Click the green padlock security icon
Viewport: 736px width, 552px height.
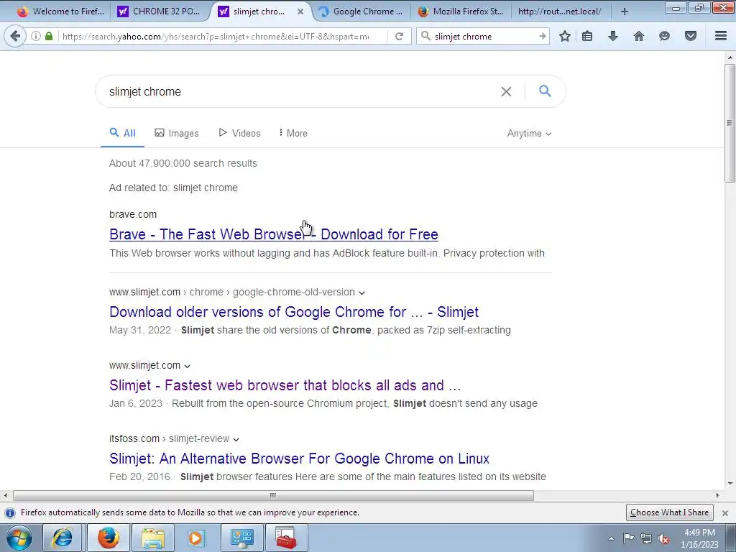tap(49, 36)
